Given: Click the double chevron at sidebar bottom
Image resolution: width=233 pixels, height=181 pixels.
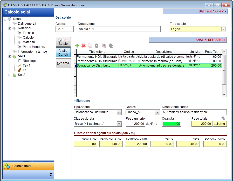Looking at the screenshot, I should 51,174.
